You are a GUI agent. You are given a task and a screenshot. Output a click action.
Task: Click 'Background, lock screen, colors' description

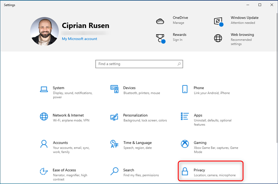(x=145, y=121)
